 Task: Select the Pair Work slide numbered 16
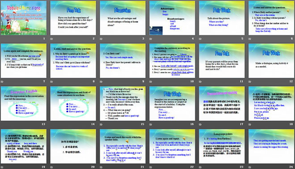click(x=172, y=104)
